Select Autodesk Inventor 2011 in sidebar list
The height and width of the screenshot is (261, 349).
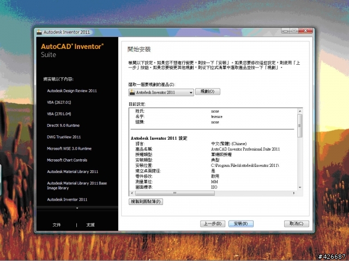click(x=67, y=200)
